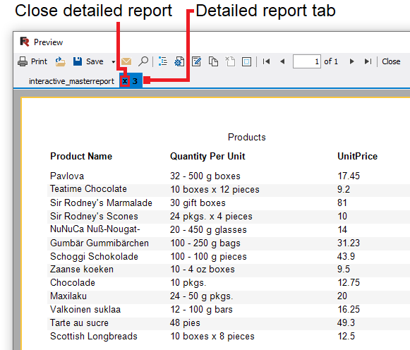The width and height of the screenshot is (410, 350).
Task: Send the report by email envelope icon
Action: coord(126,61)
